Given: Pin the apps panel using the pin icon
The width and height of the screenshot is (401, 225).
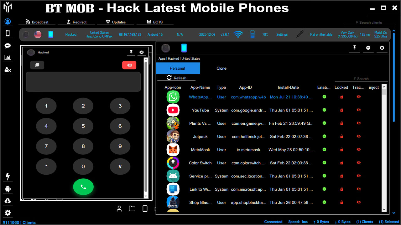Looking at the screenshot, I should pyautogui.click(x=354, y=48).
